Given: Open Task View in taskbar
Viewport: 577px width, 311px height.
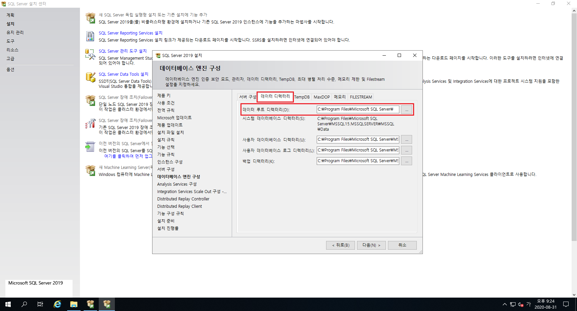Looking at the screenshot, I should pyautogui.click(x=40, y=304).
